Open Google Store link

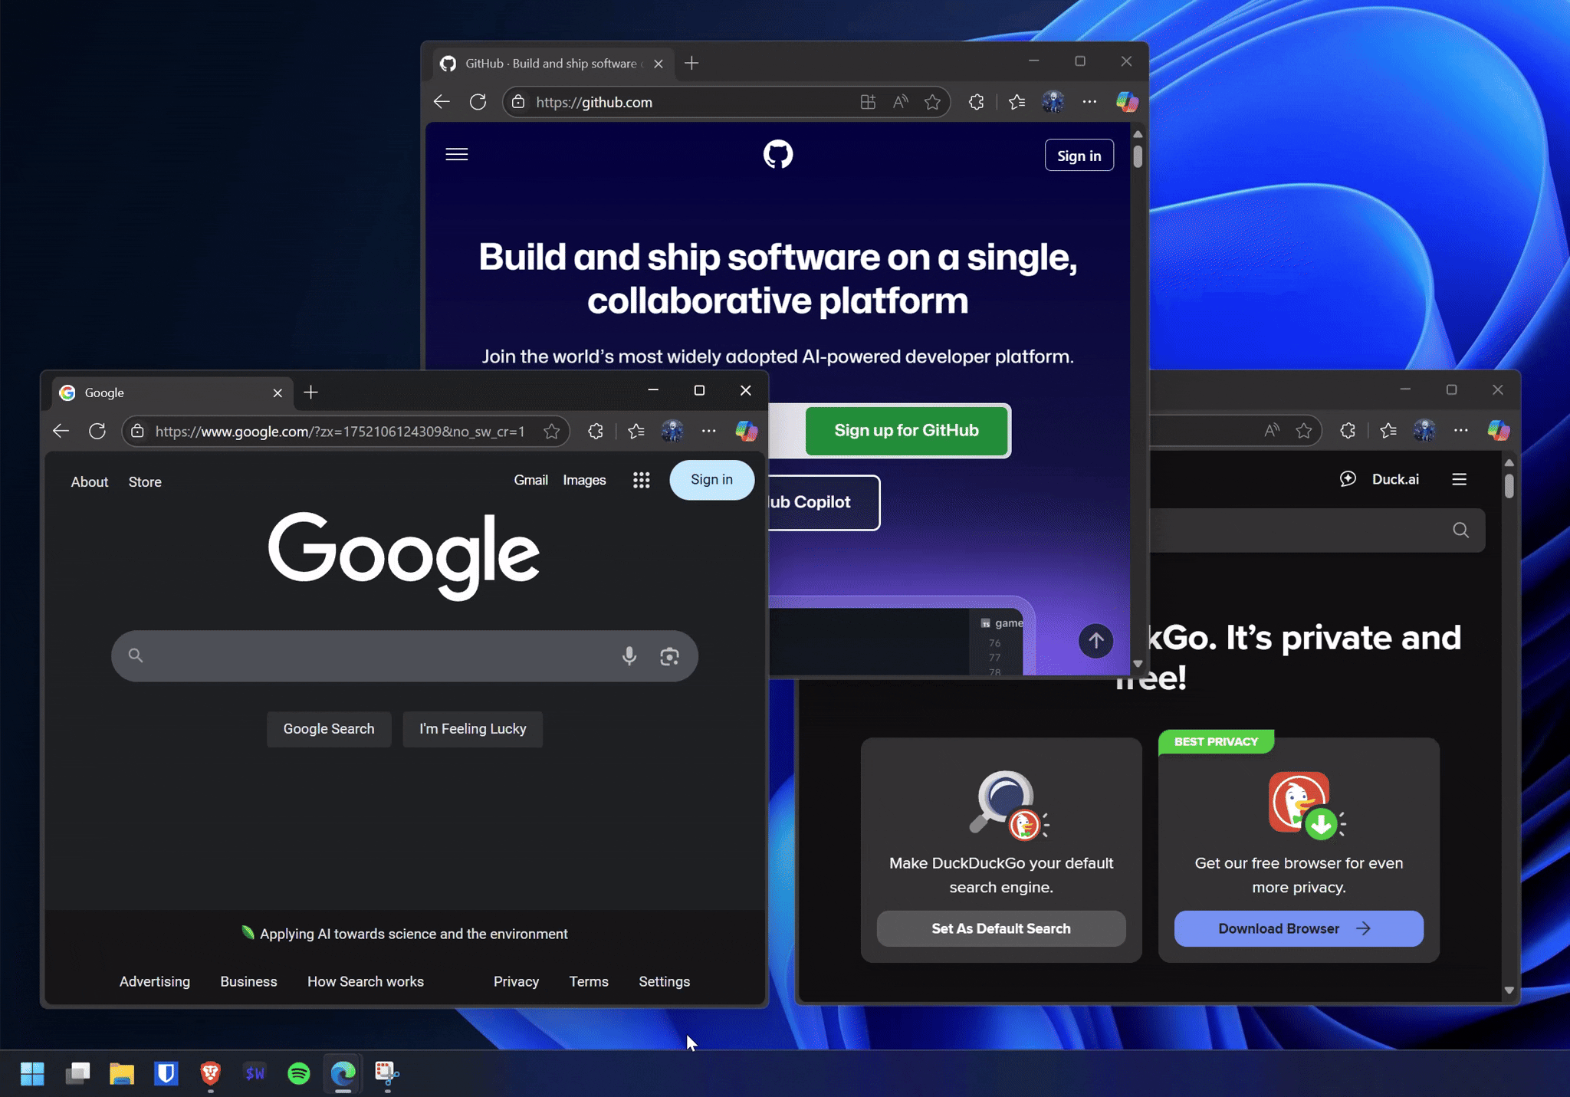145,482
